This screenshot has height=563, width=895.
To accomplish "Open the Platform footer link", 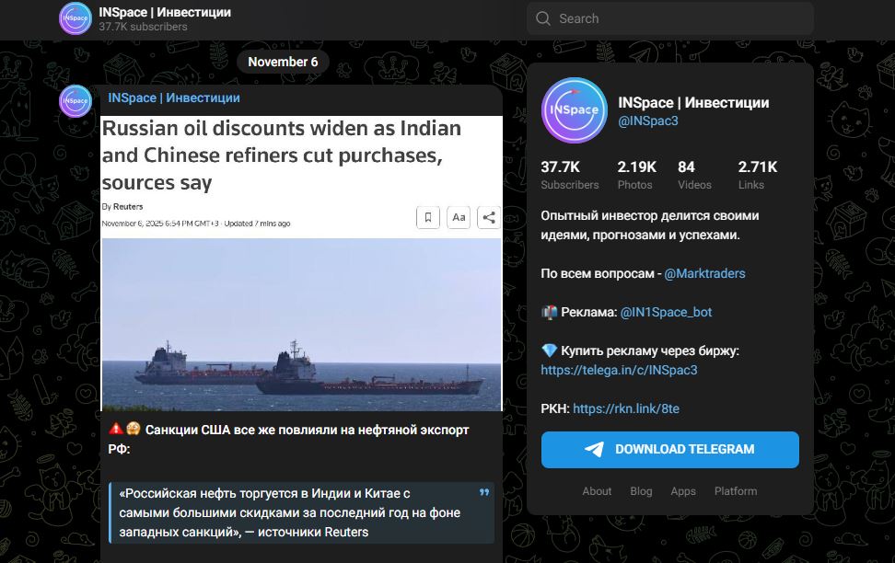I will (x=736, y=491).
